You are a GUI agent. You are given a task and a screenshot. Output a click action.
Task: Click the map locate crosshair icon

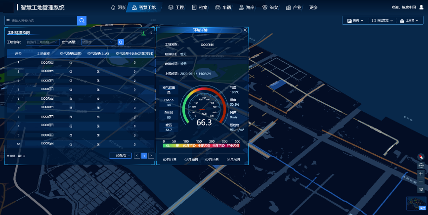[421, 165]
